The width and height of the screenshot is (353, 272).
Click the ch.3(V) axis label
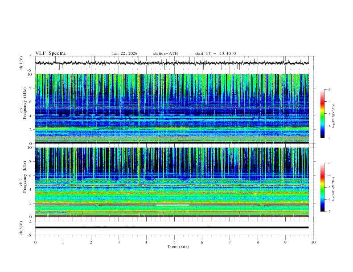click(x=22, y=228)
